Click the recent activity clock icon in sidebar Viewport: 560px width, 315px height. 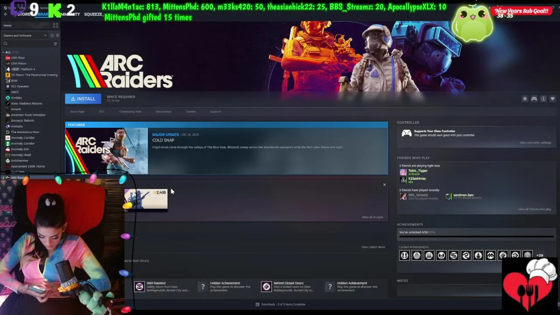click(52, 35)
